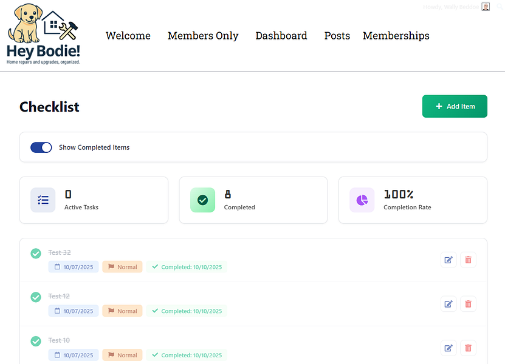Click the Active Tasks list icon

click(43, 200)
